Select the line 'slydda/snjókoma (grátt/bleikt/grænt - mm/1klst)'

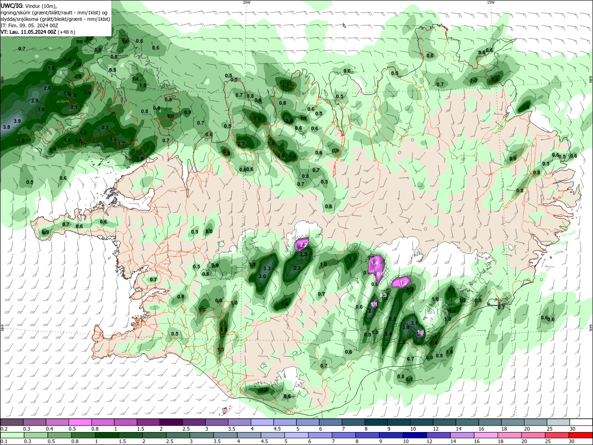[55, 19]
